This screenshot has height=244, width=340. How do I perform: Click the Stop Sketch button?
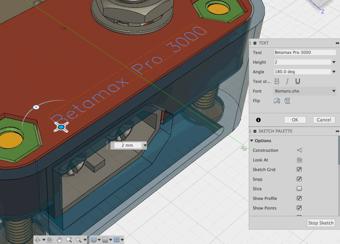(321, 223)
